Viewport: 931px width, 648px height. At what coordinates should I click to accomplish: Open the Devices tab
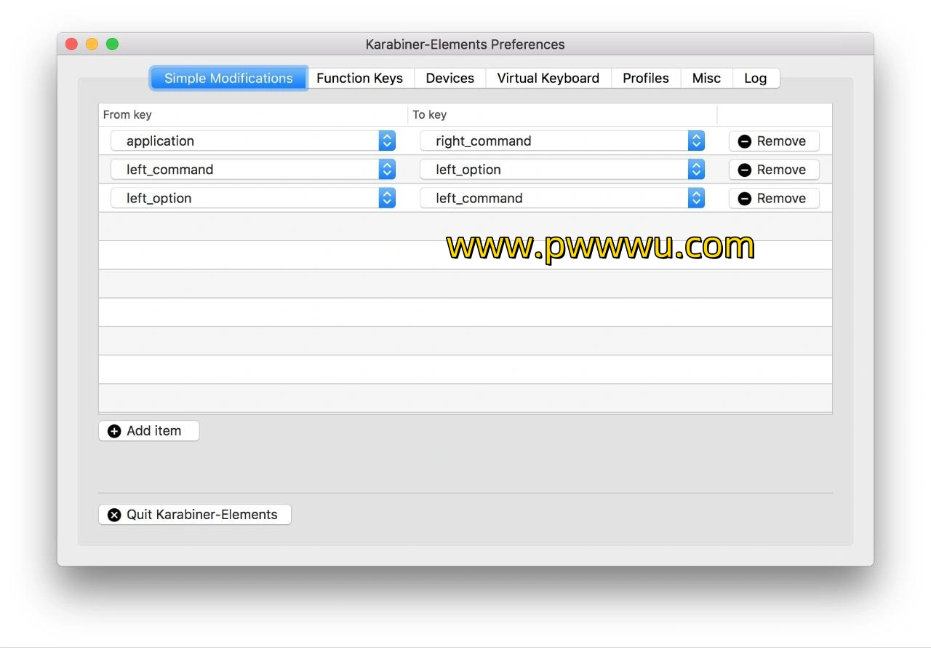coord(450,78)
